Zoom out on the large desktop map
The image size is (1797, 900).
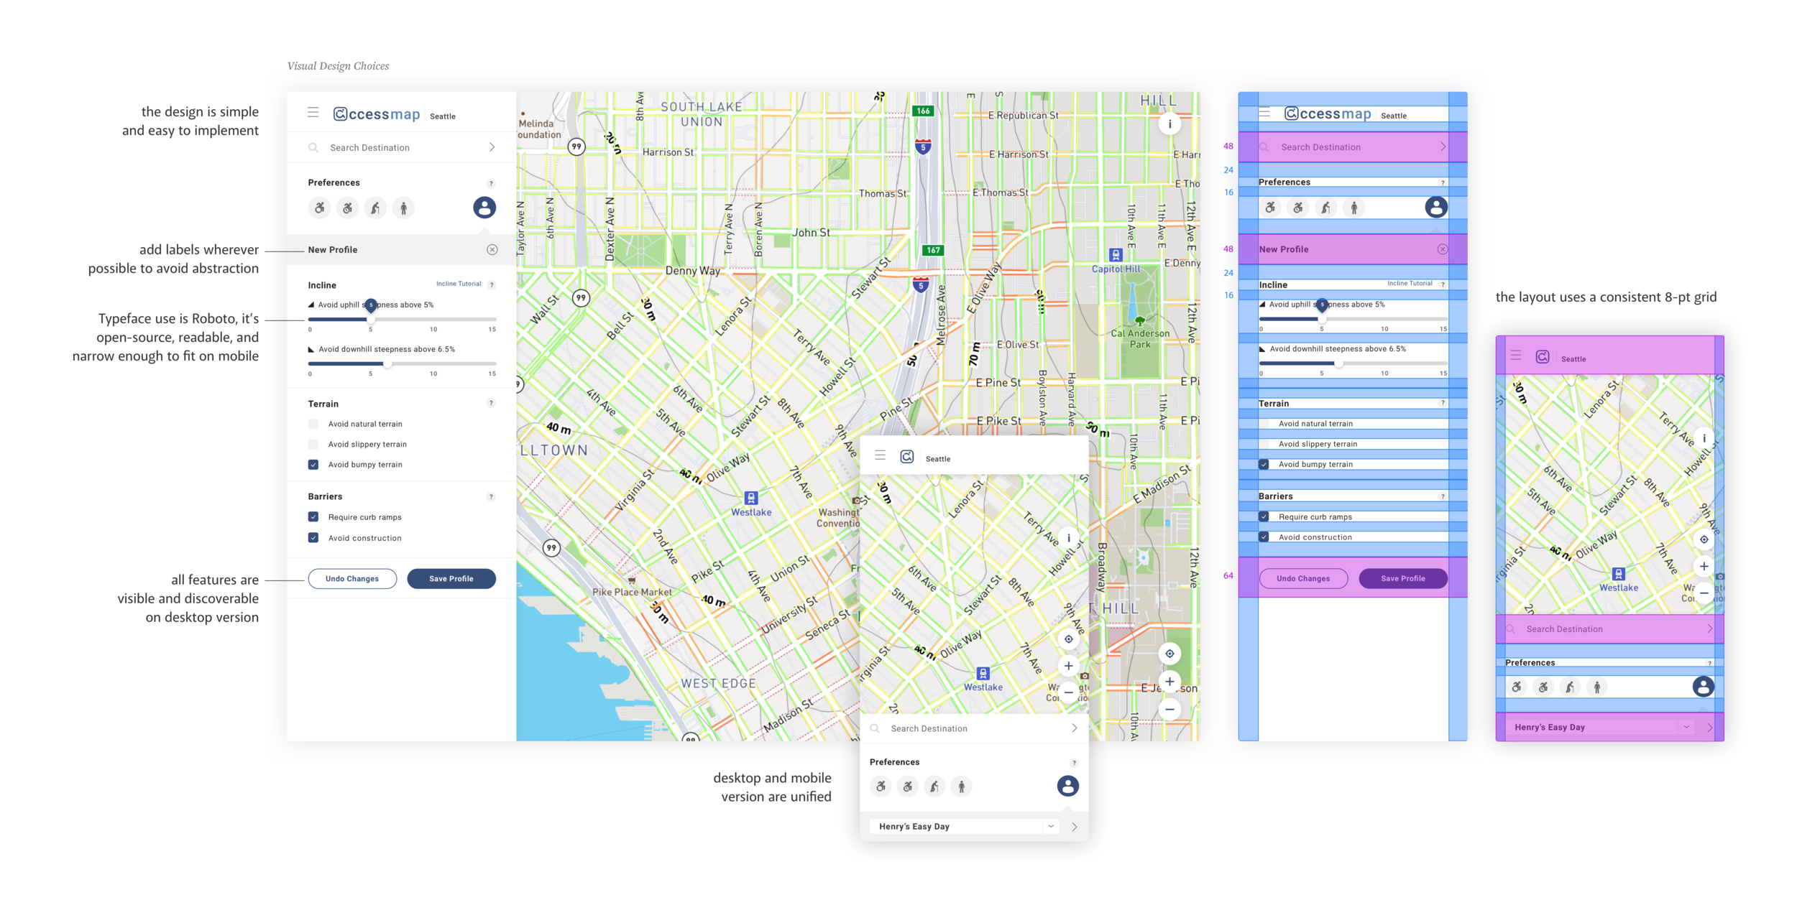click(x=1169, y=710)
